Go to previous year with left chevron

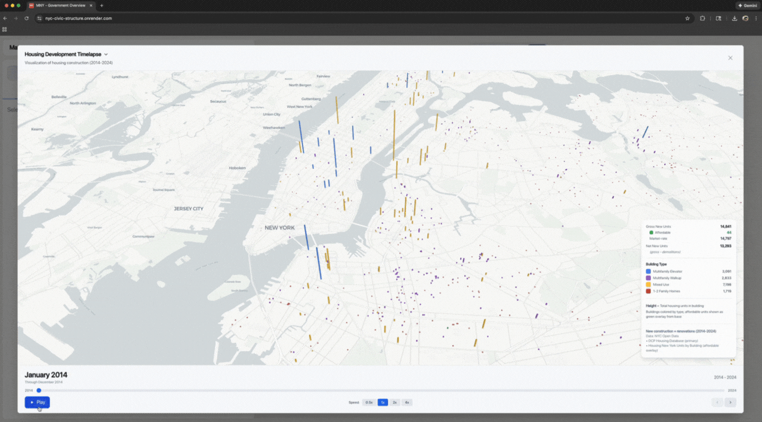pos(717,402)
